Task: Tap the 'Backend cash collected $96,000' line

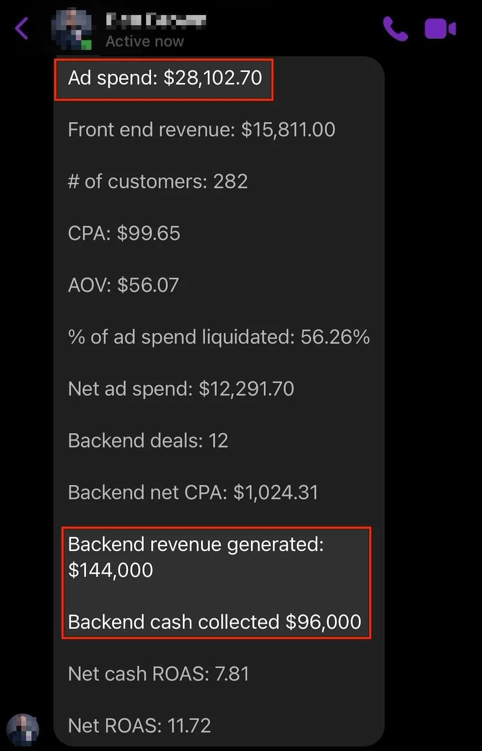Action: [215, 622]
